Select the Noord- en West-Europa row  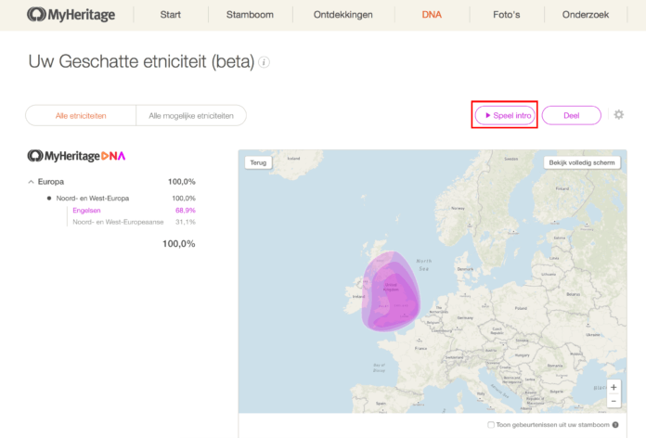122,199
